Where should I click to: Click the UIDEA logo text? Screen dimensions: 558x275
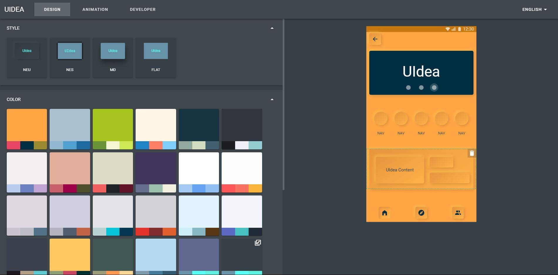pyautogui.click(x=14, y=9)
